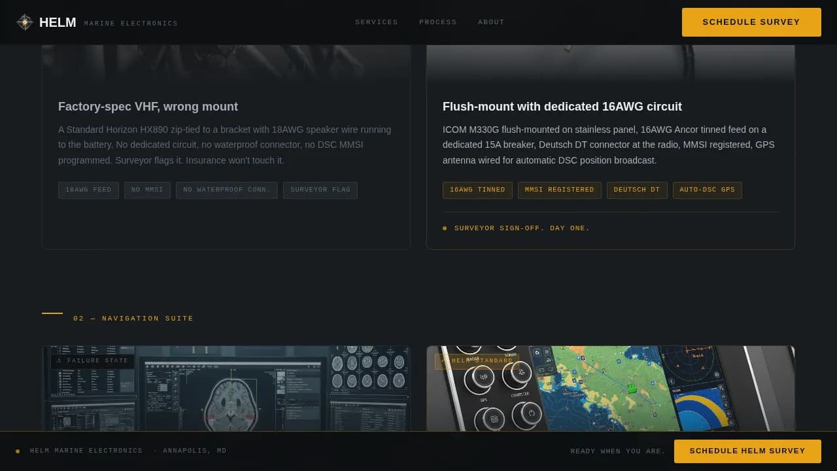Open the Services nav link
The image size is (837, 471).
(377, 22)
